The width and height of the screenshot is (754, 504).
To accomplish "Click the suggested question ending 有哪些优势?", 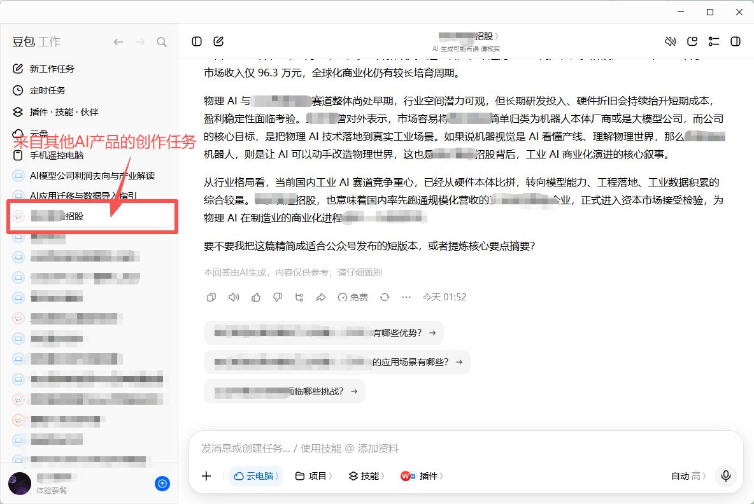I will pos(324,332).
